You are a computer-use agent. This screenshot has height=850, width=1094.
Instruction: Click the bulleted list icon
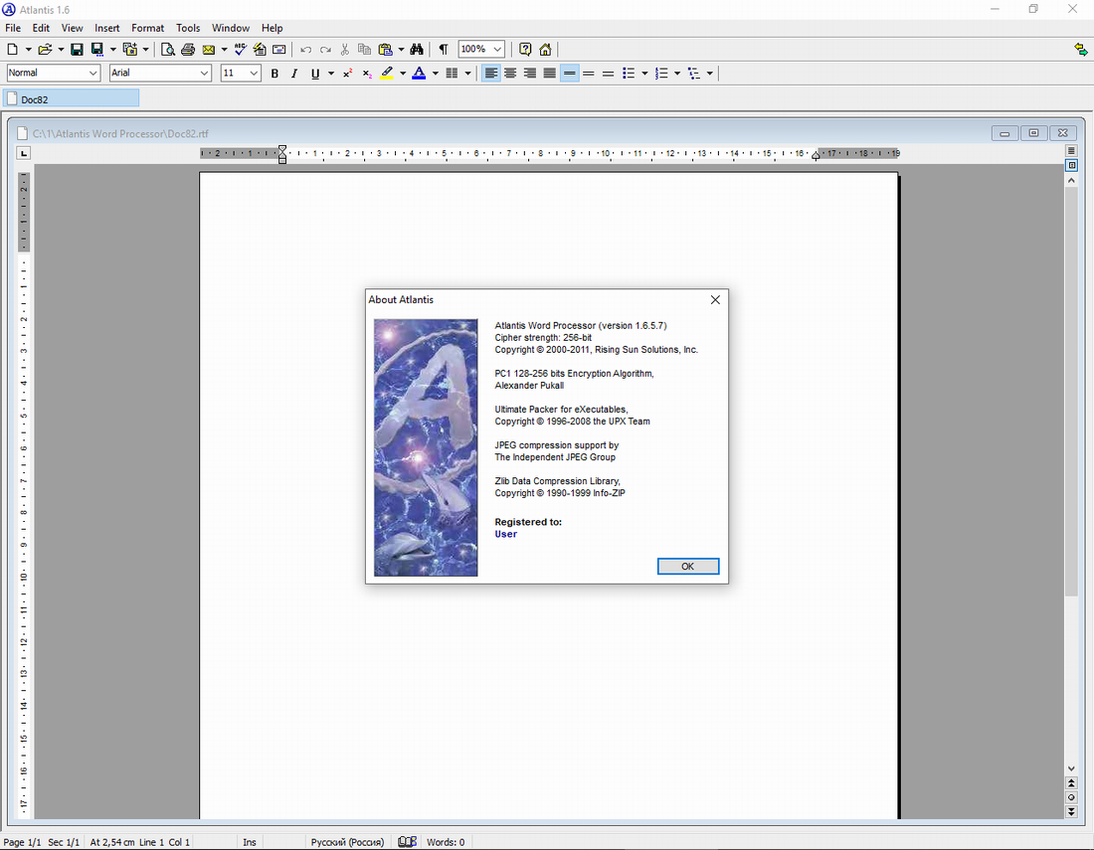click(629, 74)
